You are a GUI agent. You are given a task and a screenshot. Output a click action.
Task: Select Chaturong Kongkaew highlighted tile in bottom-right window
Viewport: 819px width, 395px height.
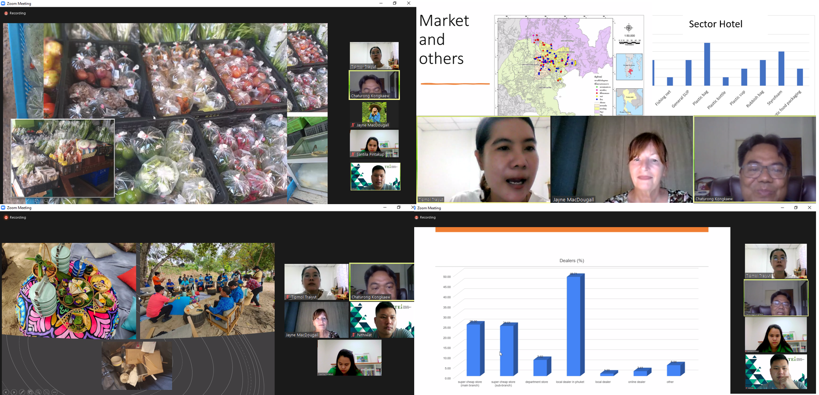tap(776, 298)
